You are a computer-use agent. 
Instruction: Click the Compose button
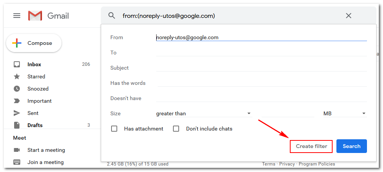pyautogui.click(x=34, y=43)
